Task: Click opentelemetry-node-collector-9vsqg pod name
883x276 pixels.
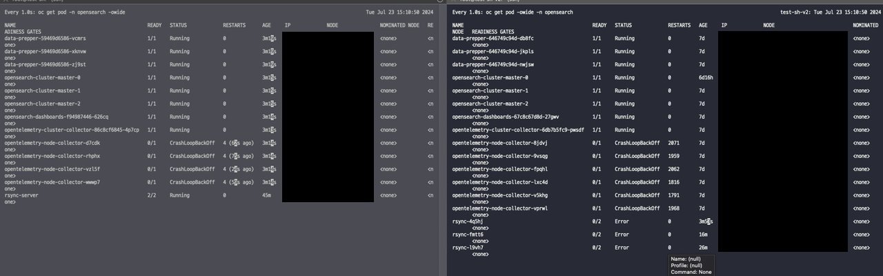Action: coord(500,157)
